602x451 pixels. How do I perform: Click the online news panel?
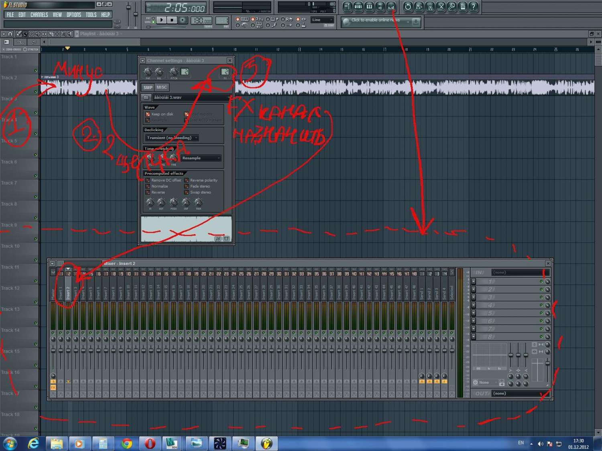click(x=380, y=22)
